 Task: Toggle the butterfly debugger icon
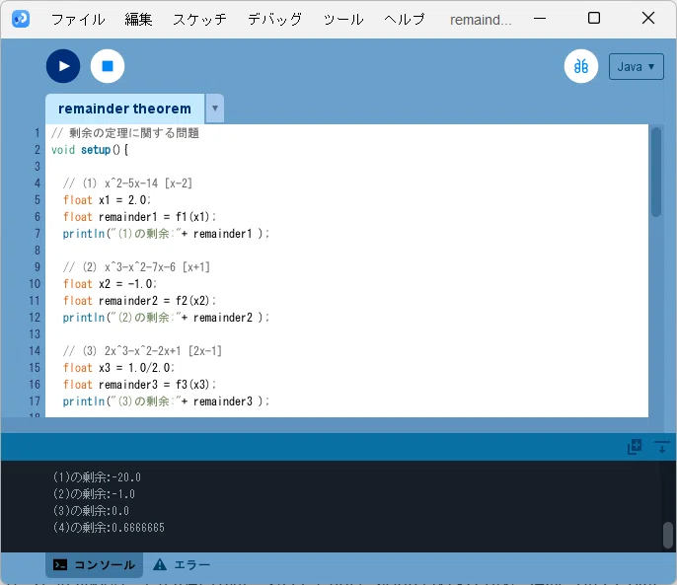[x=580, y=66]
